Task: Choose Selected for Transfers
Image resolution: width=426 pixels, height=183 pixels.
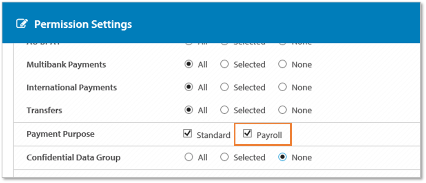Action: coord(224,110)
